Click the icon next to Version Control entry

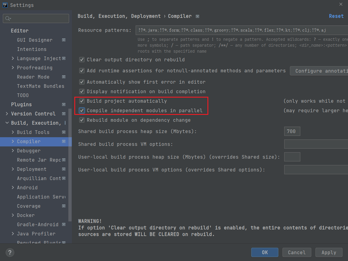coord(63,113)
